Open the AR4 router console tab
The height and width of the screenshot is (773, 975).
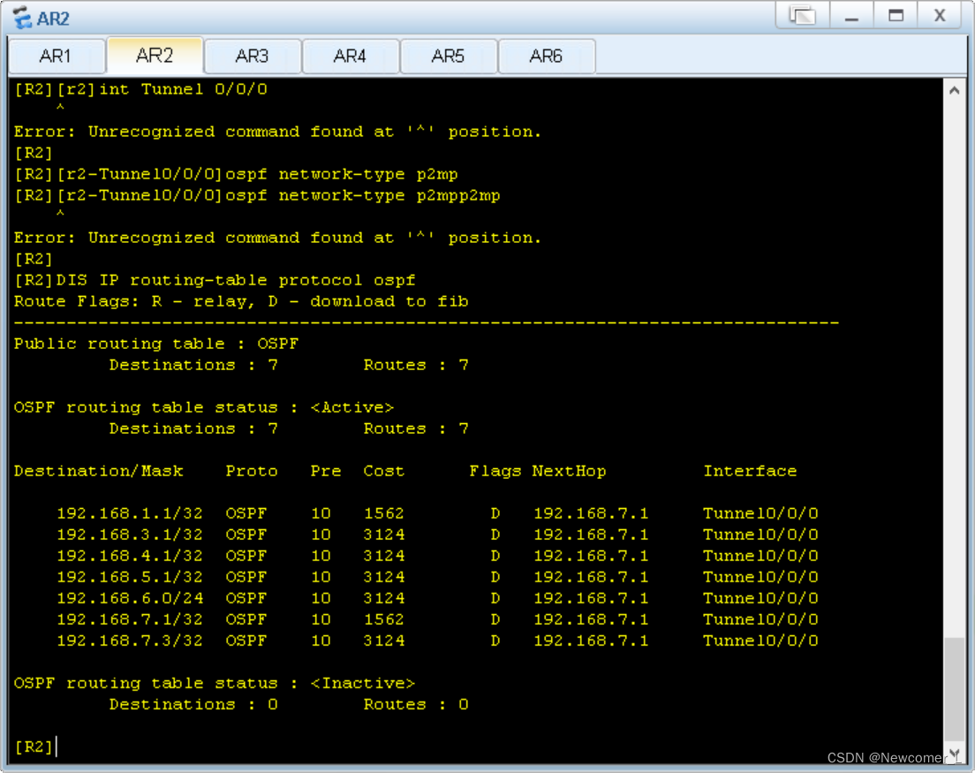(351, 56)
